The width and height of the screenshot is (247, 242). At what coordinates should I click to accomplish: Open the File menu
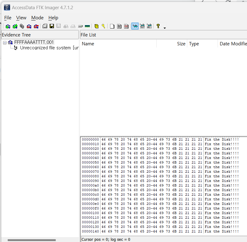coord(8,18)
